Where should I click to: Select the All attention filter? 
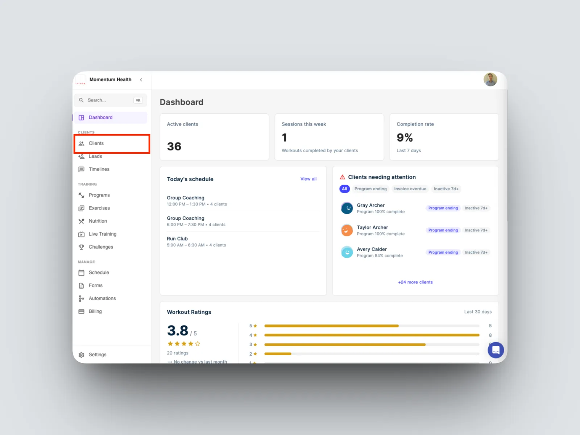344,189
